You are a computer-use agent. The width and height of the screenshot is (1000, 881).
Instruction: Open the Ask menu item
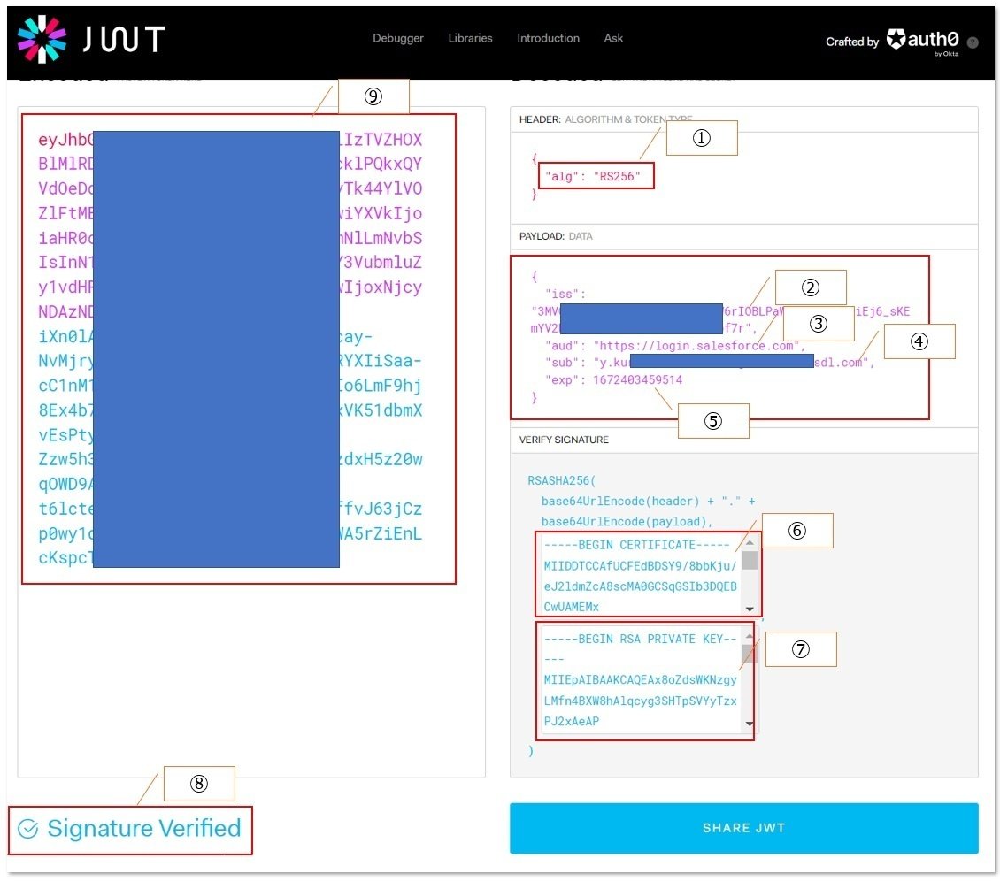coord(613,38)
